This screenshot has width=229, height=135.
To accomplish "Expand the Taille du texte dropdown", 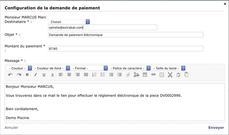I will 168,68.
